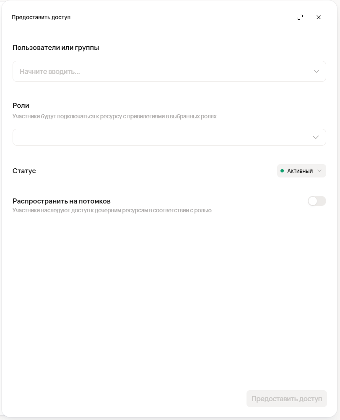Click the Распространить на потомков label

click(62, 201)
